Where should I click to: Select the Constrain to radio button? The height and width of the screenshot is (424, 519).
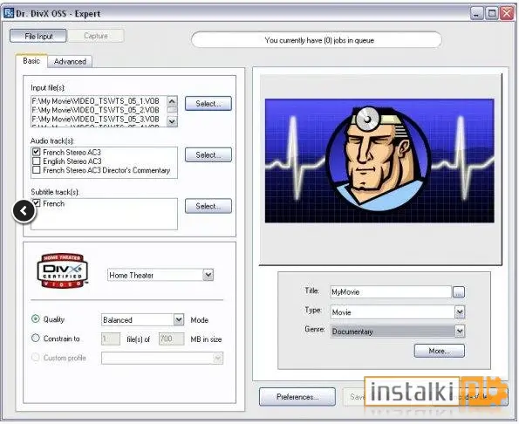pos(36,338)
